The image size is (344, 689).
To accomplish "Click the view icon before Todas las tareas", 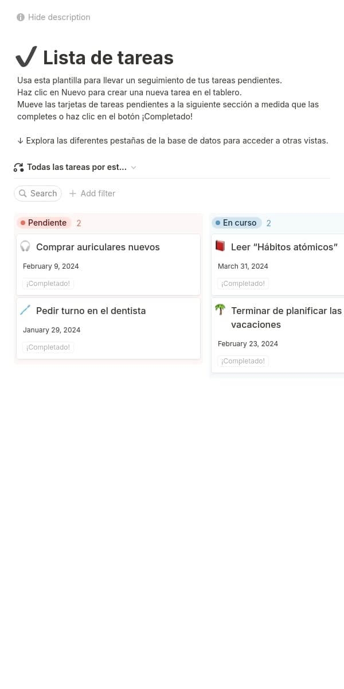I will point(18,167).
